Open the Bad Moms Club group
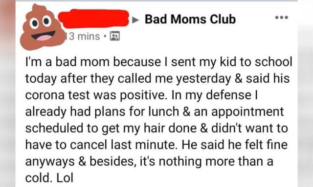 190,19
